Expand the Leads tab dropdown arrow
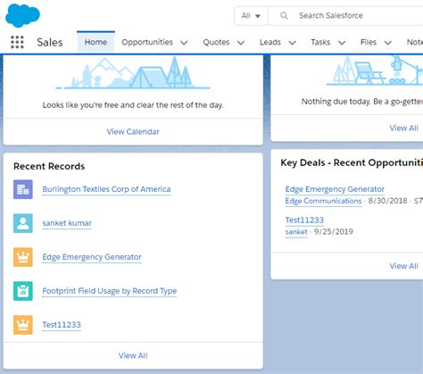The image size is (423, 374). point(293,43)
